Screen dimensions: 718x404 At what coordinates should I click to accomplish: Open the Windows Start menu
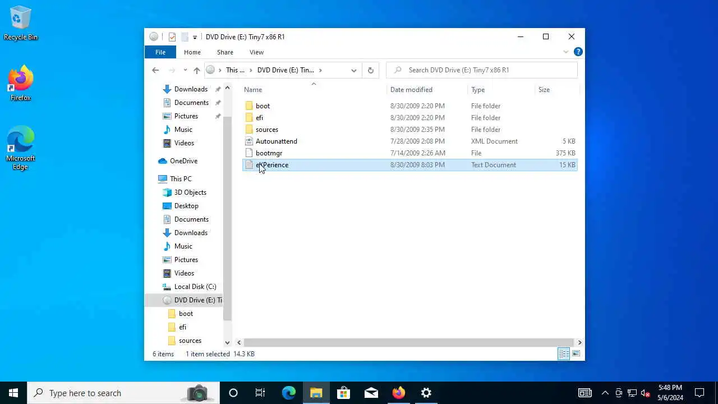pyautogui.click(x=13, y=393)
